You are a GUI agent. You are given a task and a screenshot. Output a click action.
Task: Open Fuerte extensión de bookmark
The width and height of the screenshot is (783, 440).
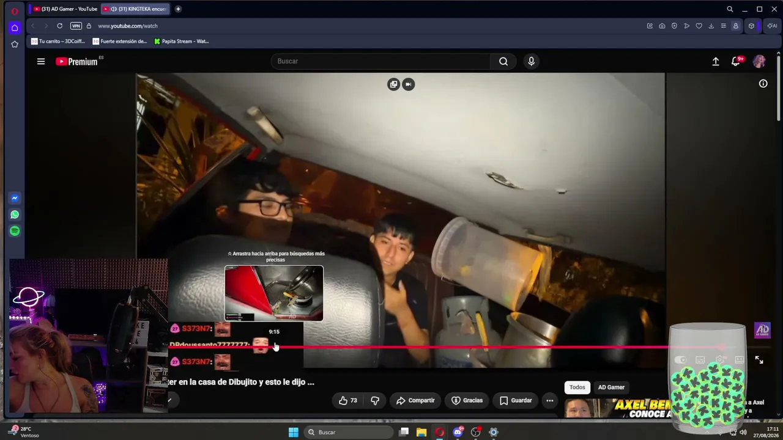point(120,42)
